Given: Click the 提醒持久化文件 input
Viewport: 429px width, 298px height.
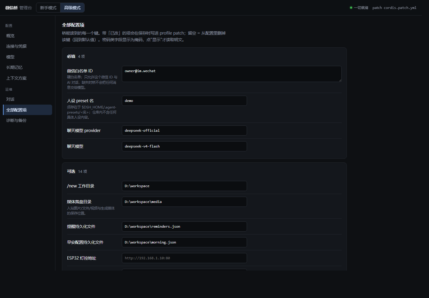Looking at the screenshot, I should 184,226.
